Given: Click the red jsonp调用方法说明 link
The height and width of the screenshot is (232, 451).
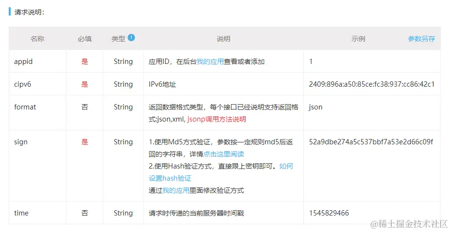Looking at the screenshot, I should (x=217, y=119).
